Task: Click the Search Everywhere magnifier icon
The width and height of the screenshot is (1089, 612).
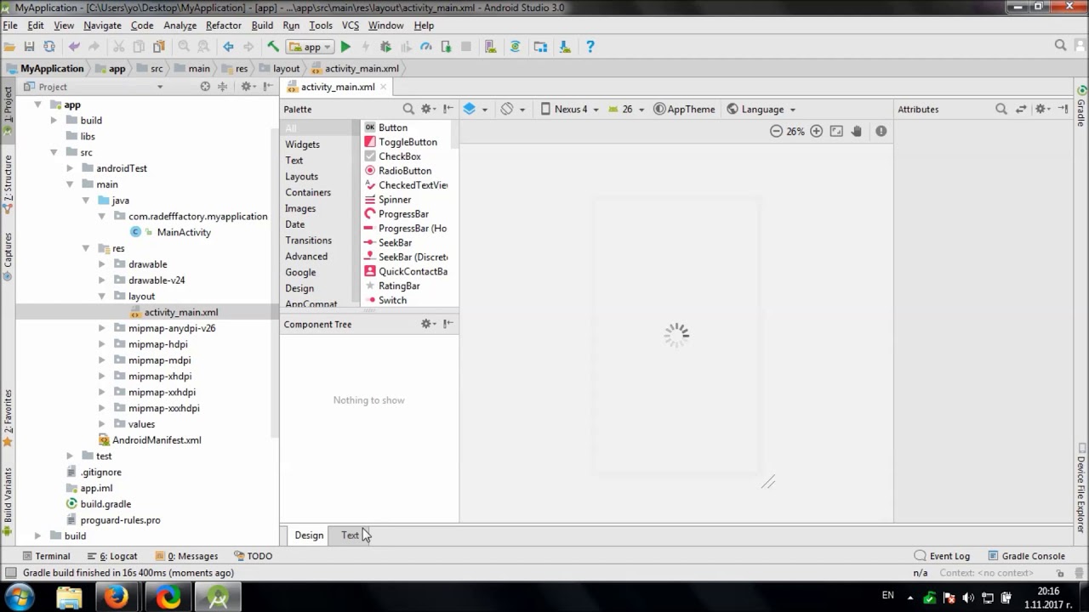Action: pos(1060,46)
